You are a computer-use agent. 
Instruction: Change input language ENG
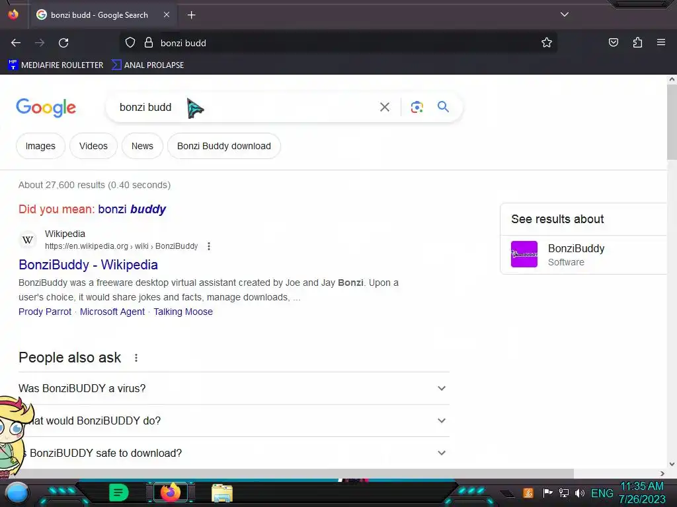(x=602, y=493)
